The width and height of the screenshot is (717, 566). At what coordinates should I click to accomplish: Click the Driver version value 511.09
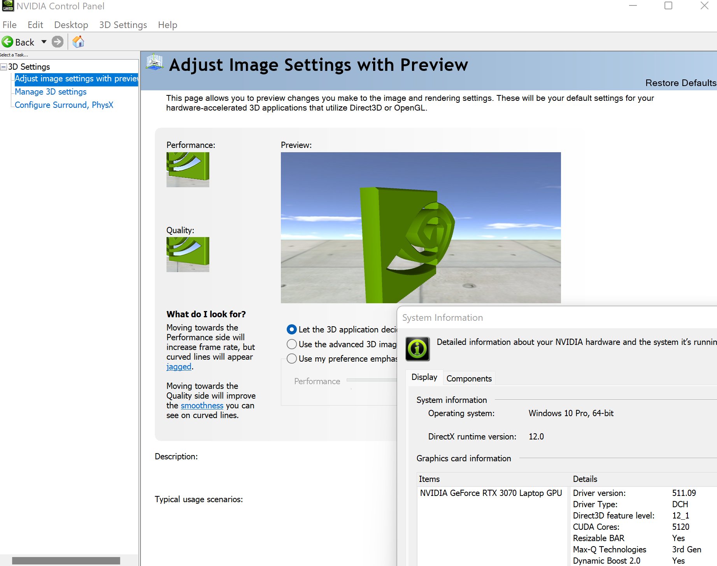pyautogui.click(x=684, y=493)
